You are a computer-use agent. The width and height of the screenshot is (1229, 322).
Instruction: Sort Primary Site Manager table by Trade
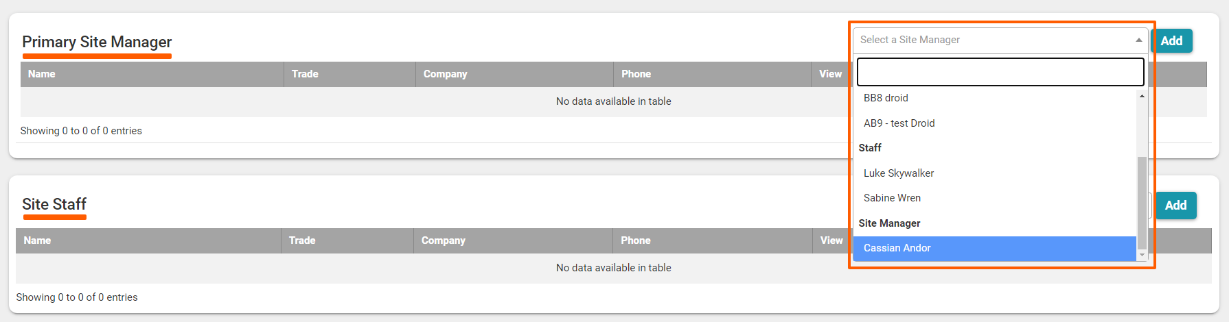(x=305, y=74)
